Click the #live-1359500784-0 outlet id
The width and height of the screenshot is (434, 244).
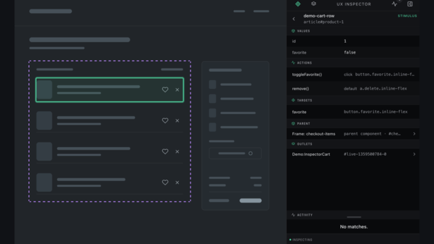click(x=365, y=154)
